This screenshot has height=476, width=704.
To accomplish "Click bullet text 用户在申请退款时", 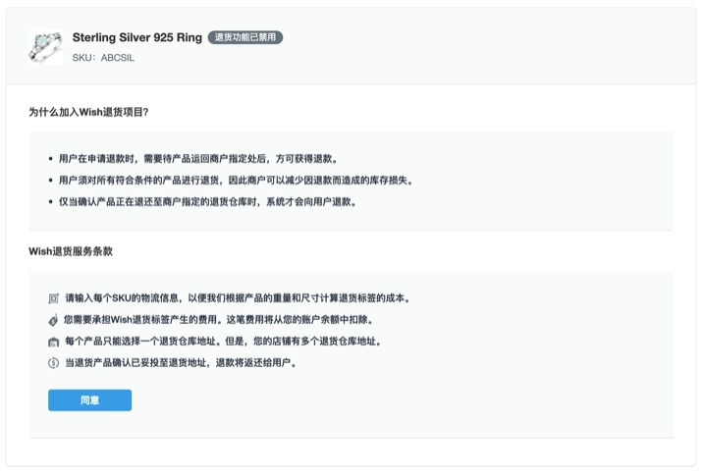I will pos(198,158).
